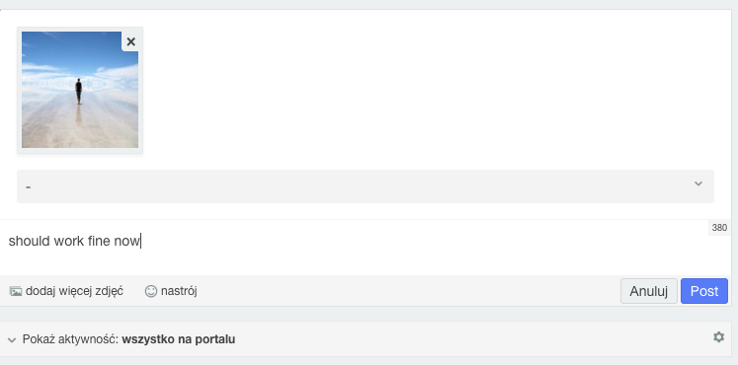Screen dimensions: 738x365
Task: Click the chevron before Pokaż aktywność
Action: [12, 340]
